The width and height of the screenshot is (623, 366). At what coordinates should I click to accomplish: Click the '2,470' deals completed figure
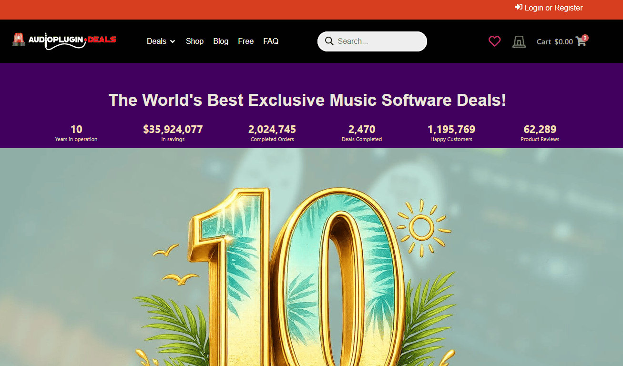coord(362,129)
